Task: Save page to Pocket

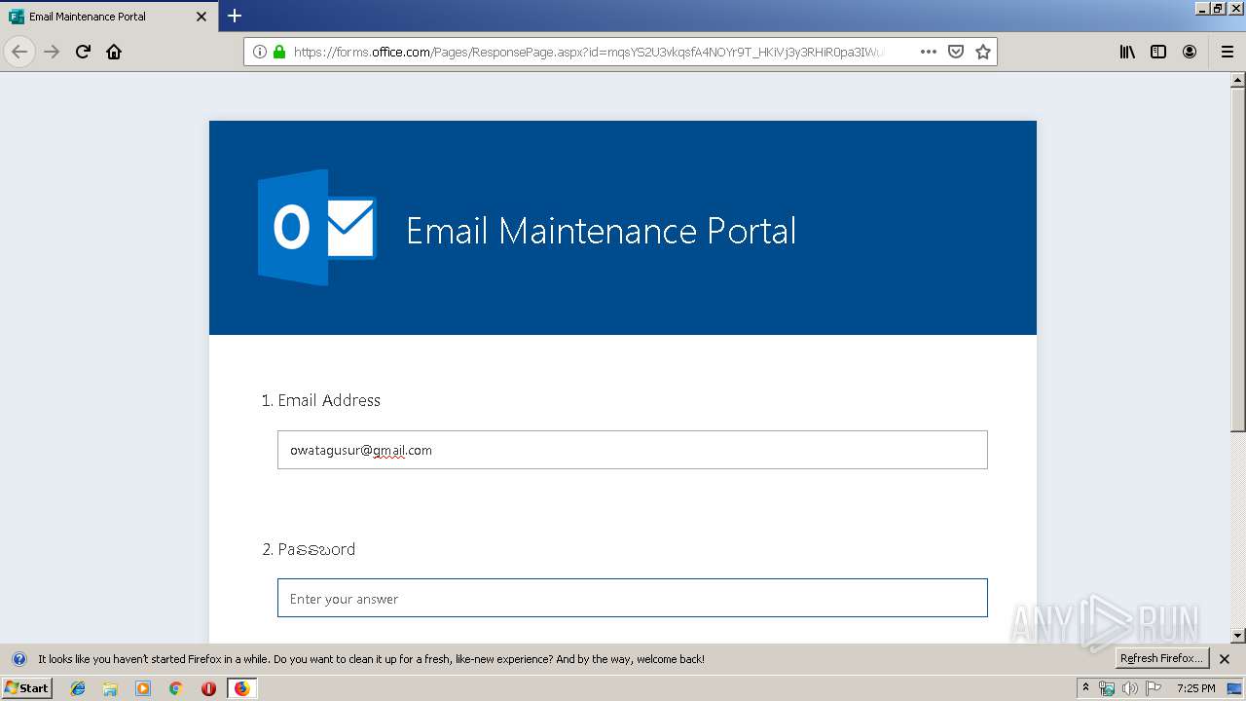Action: [x=956, y=52]
